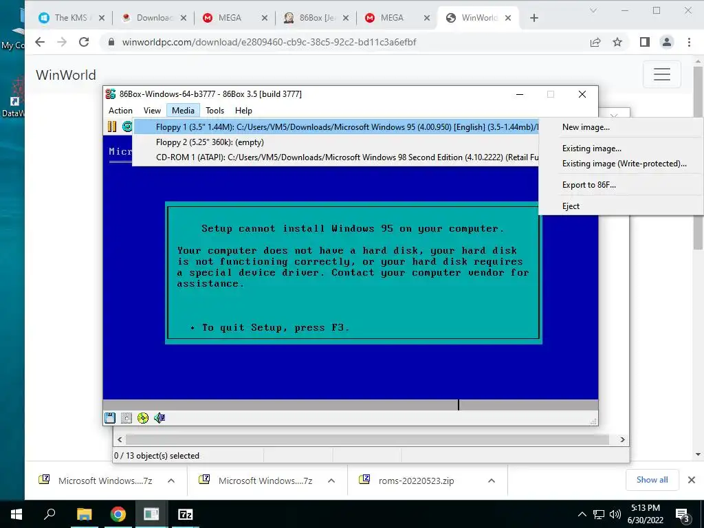Click the CD-ROM disc status bar icon
704x528 pixels.
click(x=143, y=418)
